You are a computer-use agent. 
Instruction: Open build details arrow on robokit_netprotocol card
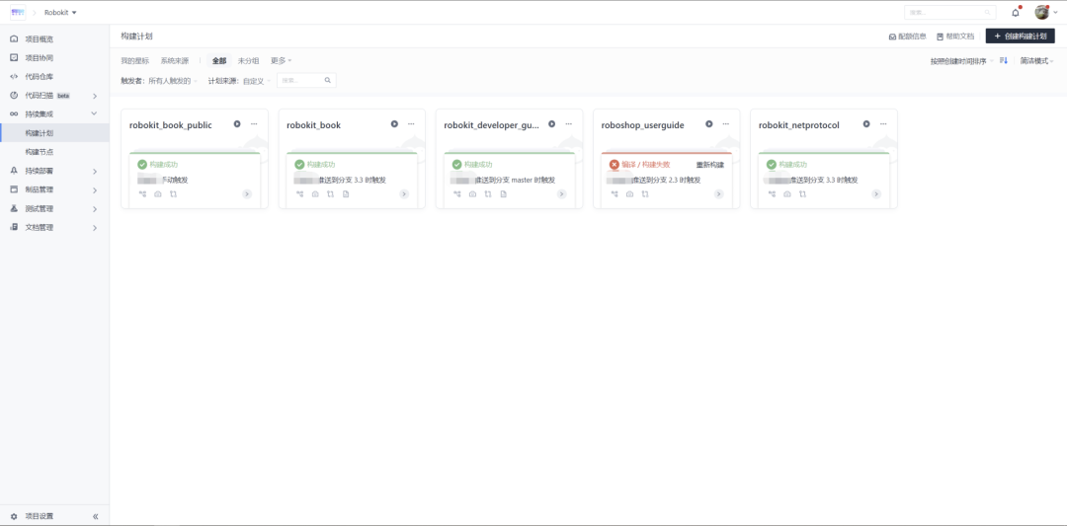pyautogui.click(x=875, y=194)
